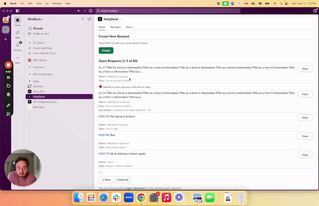Open the Go menu
The height and width of the screenshot is (206, 319).
click(x=47, y=3)
